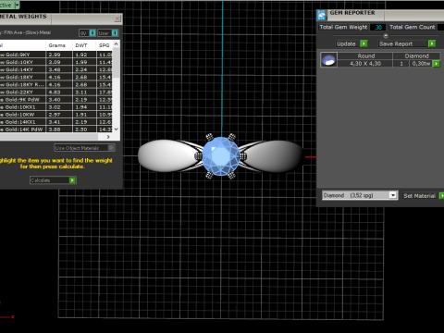Click the green arrow beside 0,30tw

coord(436,64)
